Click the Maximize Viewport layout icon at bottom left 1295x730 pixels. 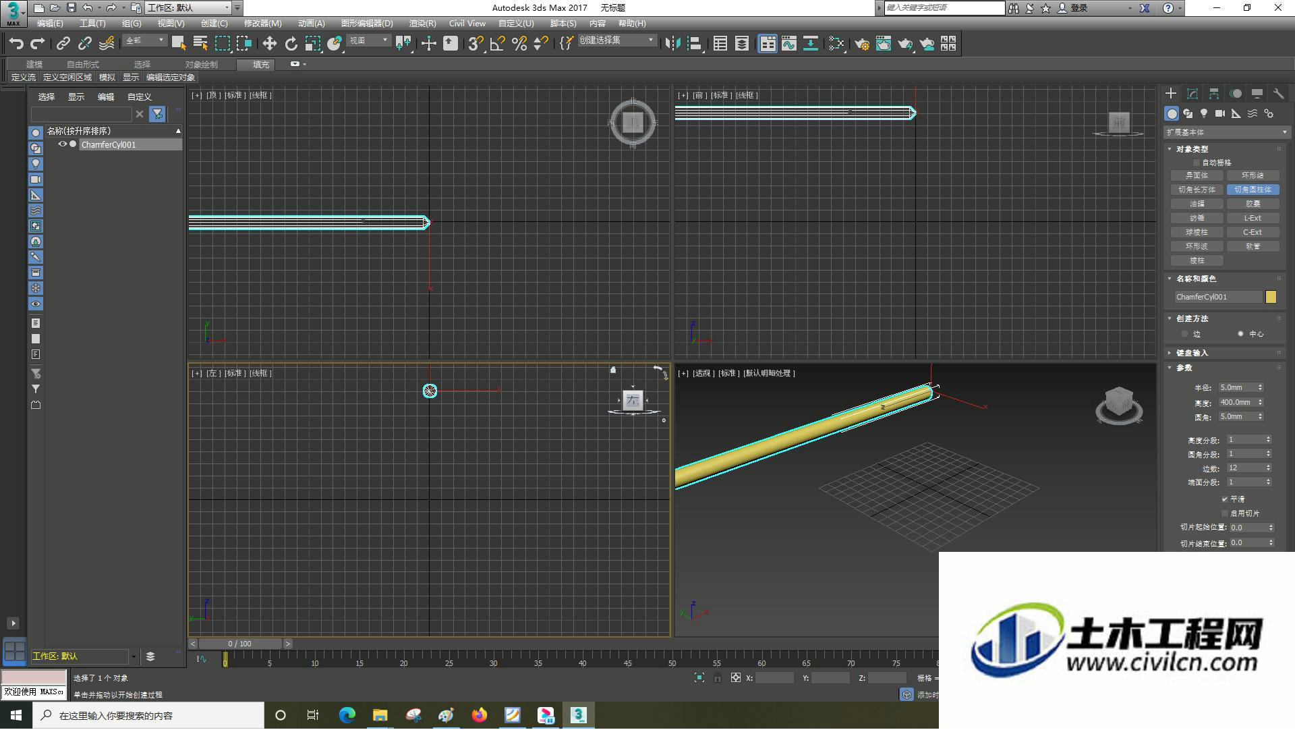pyautogui.click(x=14, y=651)
